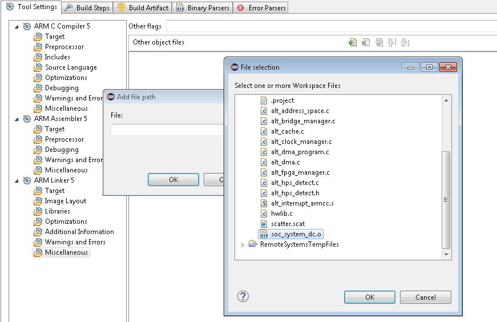Select Libraries under ARM Linker 5
The height and width of the screenshot is (322, 497).
tap(58, 211)
